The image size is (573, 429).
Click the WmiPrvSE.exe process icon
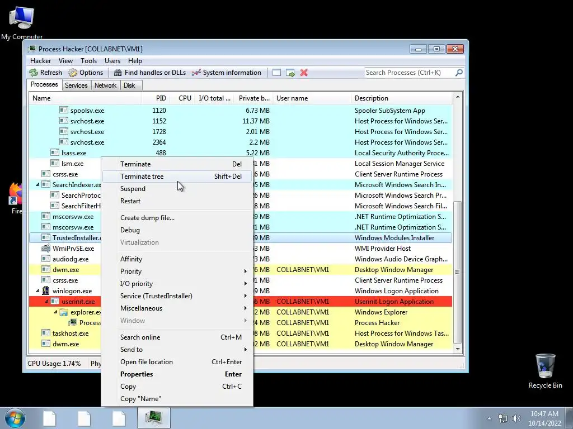point(46,248)
